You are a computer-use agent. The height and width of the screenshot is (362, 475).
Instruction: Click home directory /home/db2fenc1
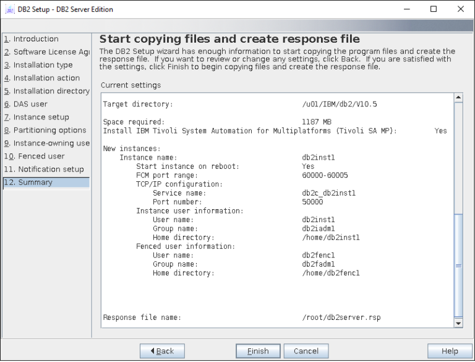point(331,273)
